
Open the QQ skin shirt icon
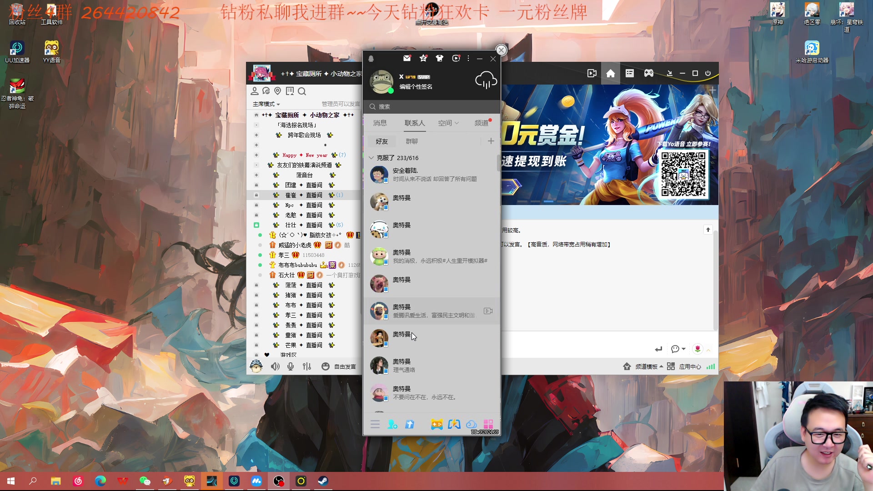(x=439, y=58)
